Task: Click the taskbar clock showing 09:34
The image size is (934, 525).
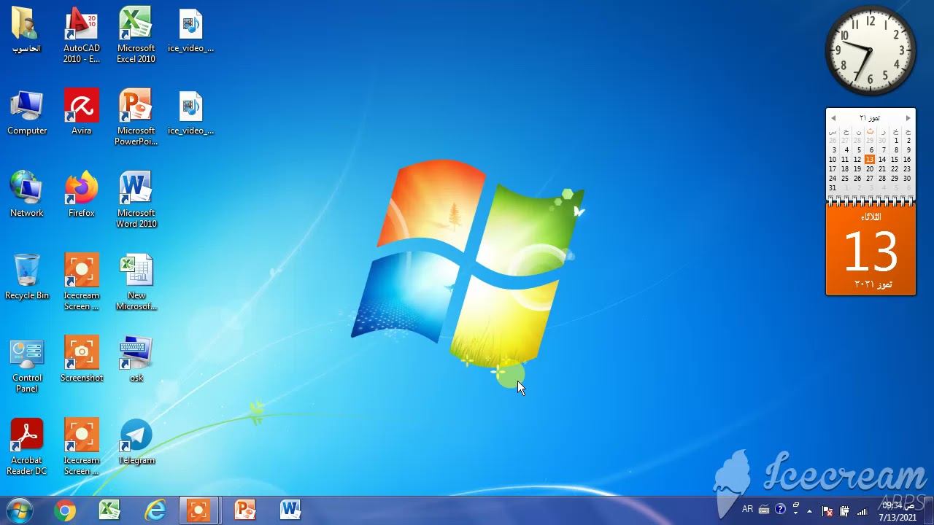Action: click(898, 511)
